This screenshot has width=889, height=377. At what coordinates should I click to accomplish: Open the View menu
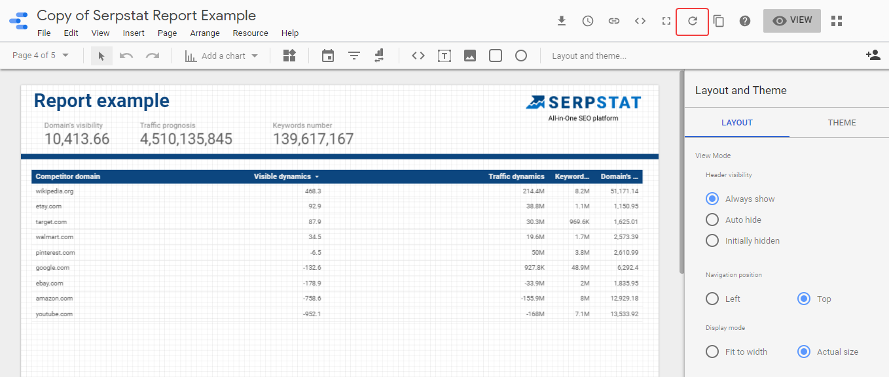pyautogui.click(x=100, y=33)
